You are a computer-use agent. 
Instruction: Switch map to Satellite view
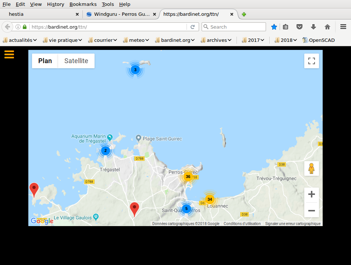pos(76,61)
